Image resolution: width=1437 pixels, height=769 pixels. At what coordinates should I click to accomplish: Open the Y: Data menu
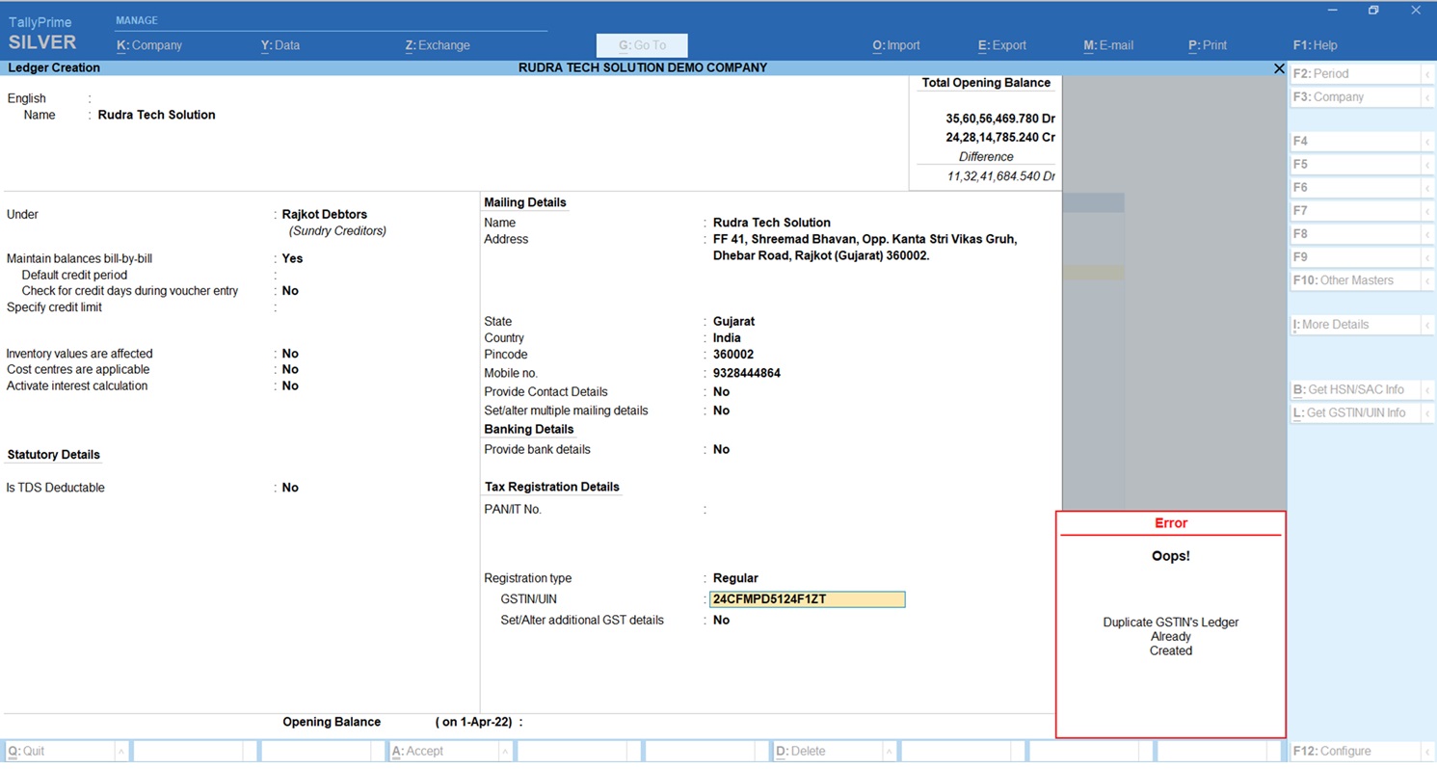tap(280, 45)
